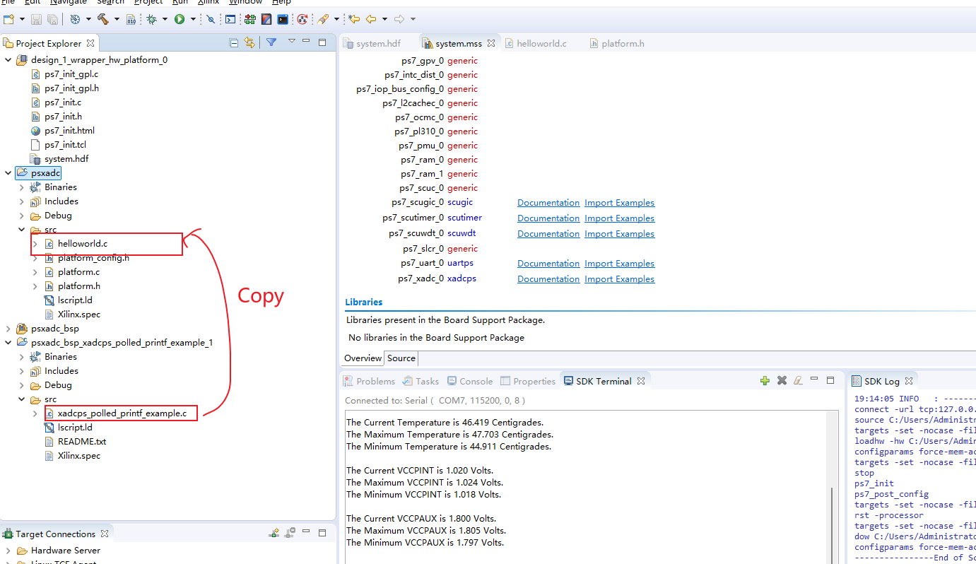The image size is (976, 564).
Task: Open the Console tab
Action: pyautogui.click(x=470, y=381)
